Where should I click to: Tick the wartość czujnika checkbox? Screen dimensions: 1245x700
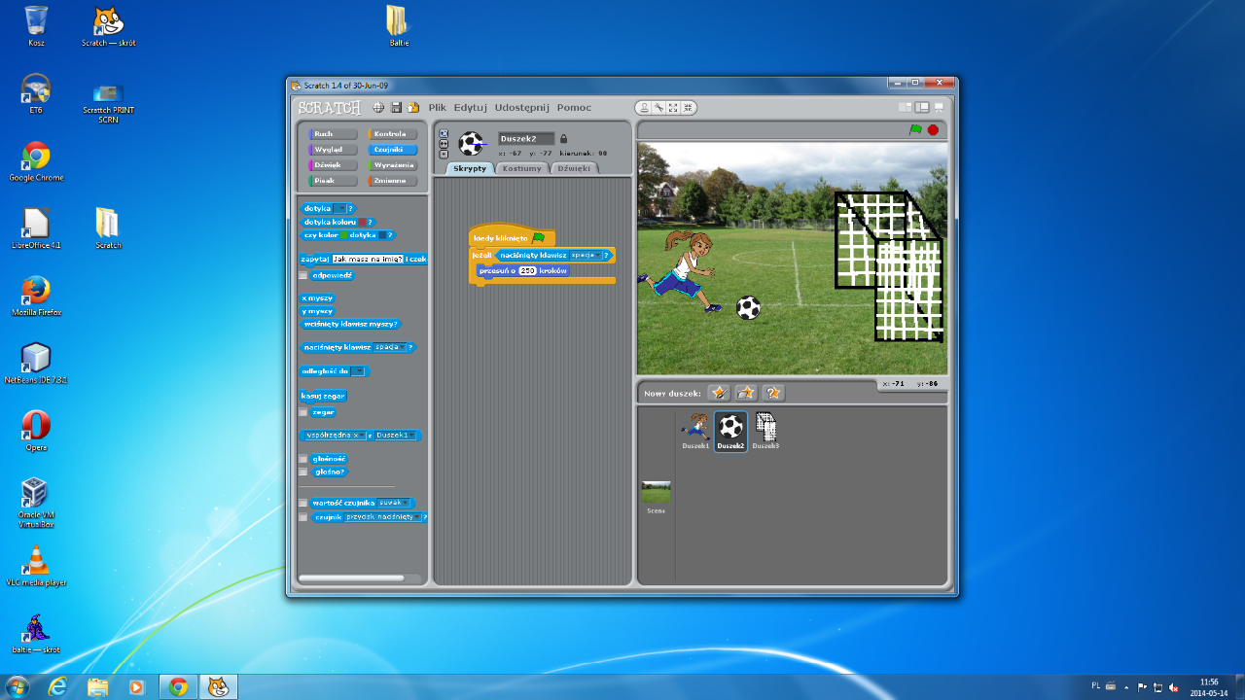pyautogui.click(x=303, y=504)
